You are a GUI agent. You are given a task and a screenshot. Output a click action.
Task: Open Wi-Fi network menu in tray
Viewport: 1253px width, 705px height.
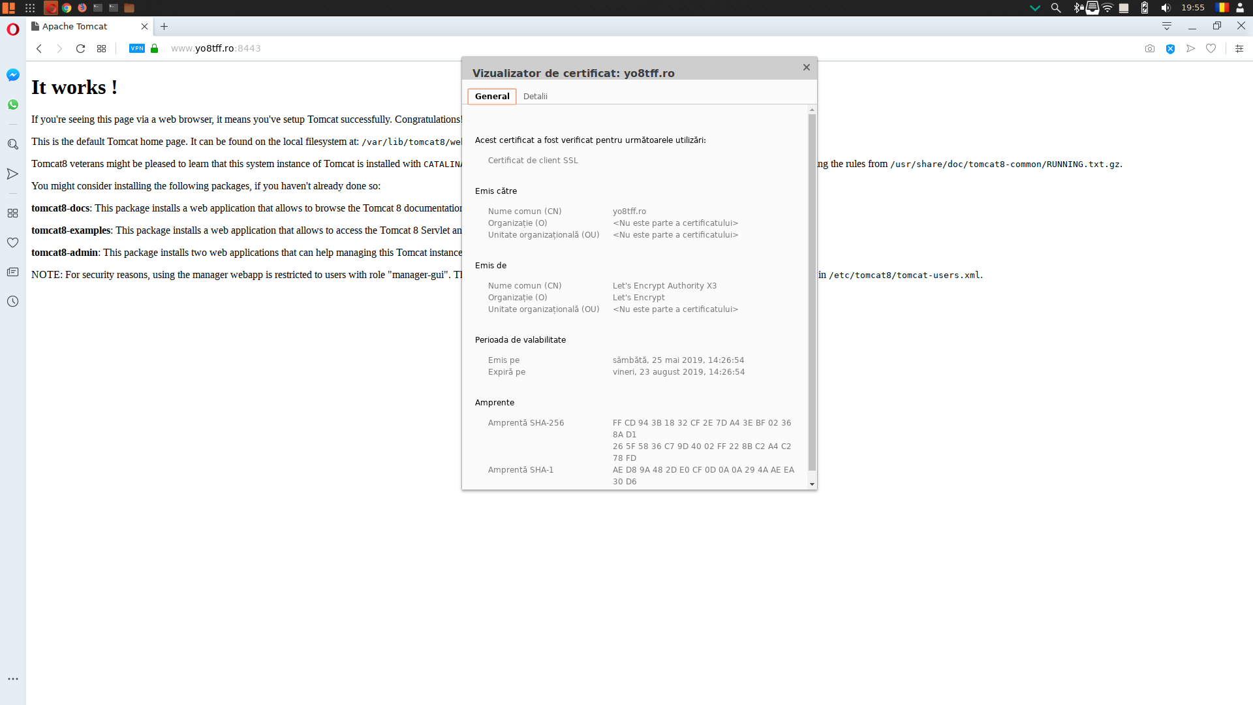point(1107,8)
